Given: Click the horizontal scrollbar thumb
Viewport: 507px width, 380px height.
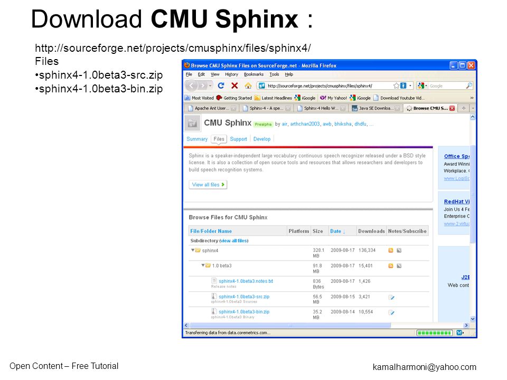Looking at the screenshot, I should pyautogui.click(x=290, y=325).
